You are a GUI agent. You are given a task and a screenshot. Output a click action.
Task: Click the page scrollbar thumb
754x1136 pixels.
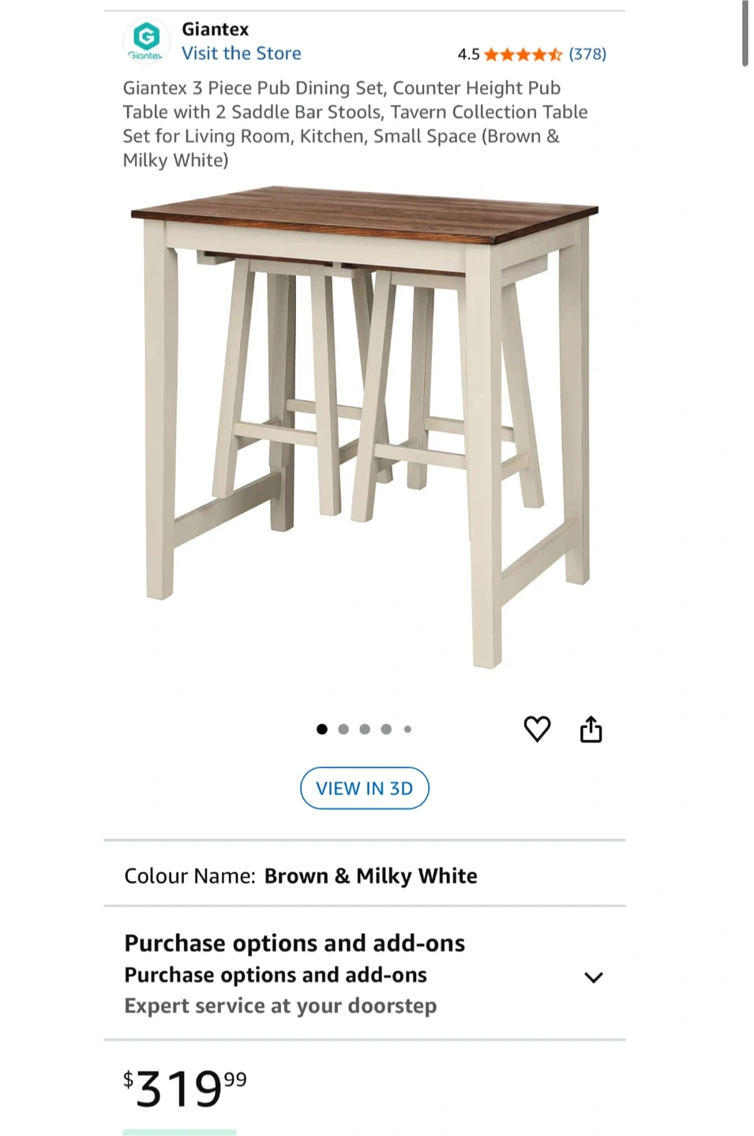click(745, 34)
